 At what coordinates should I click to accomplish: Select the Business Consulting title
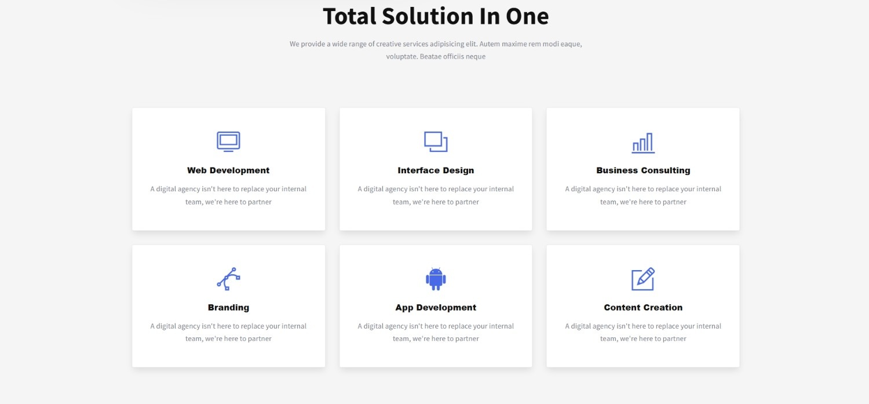pyautogui.click(x=643, y=170)
